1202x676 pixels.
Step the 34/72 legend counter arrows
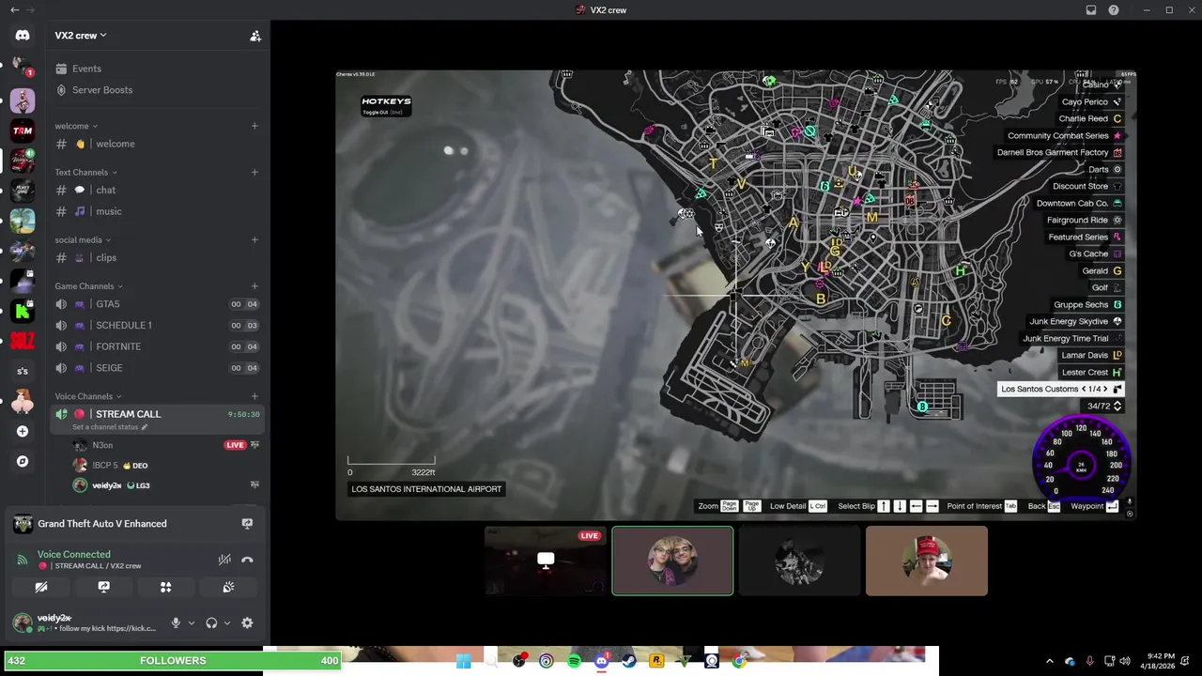[x=1117, y=407]
